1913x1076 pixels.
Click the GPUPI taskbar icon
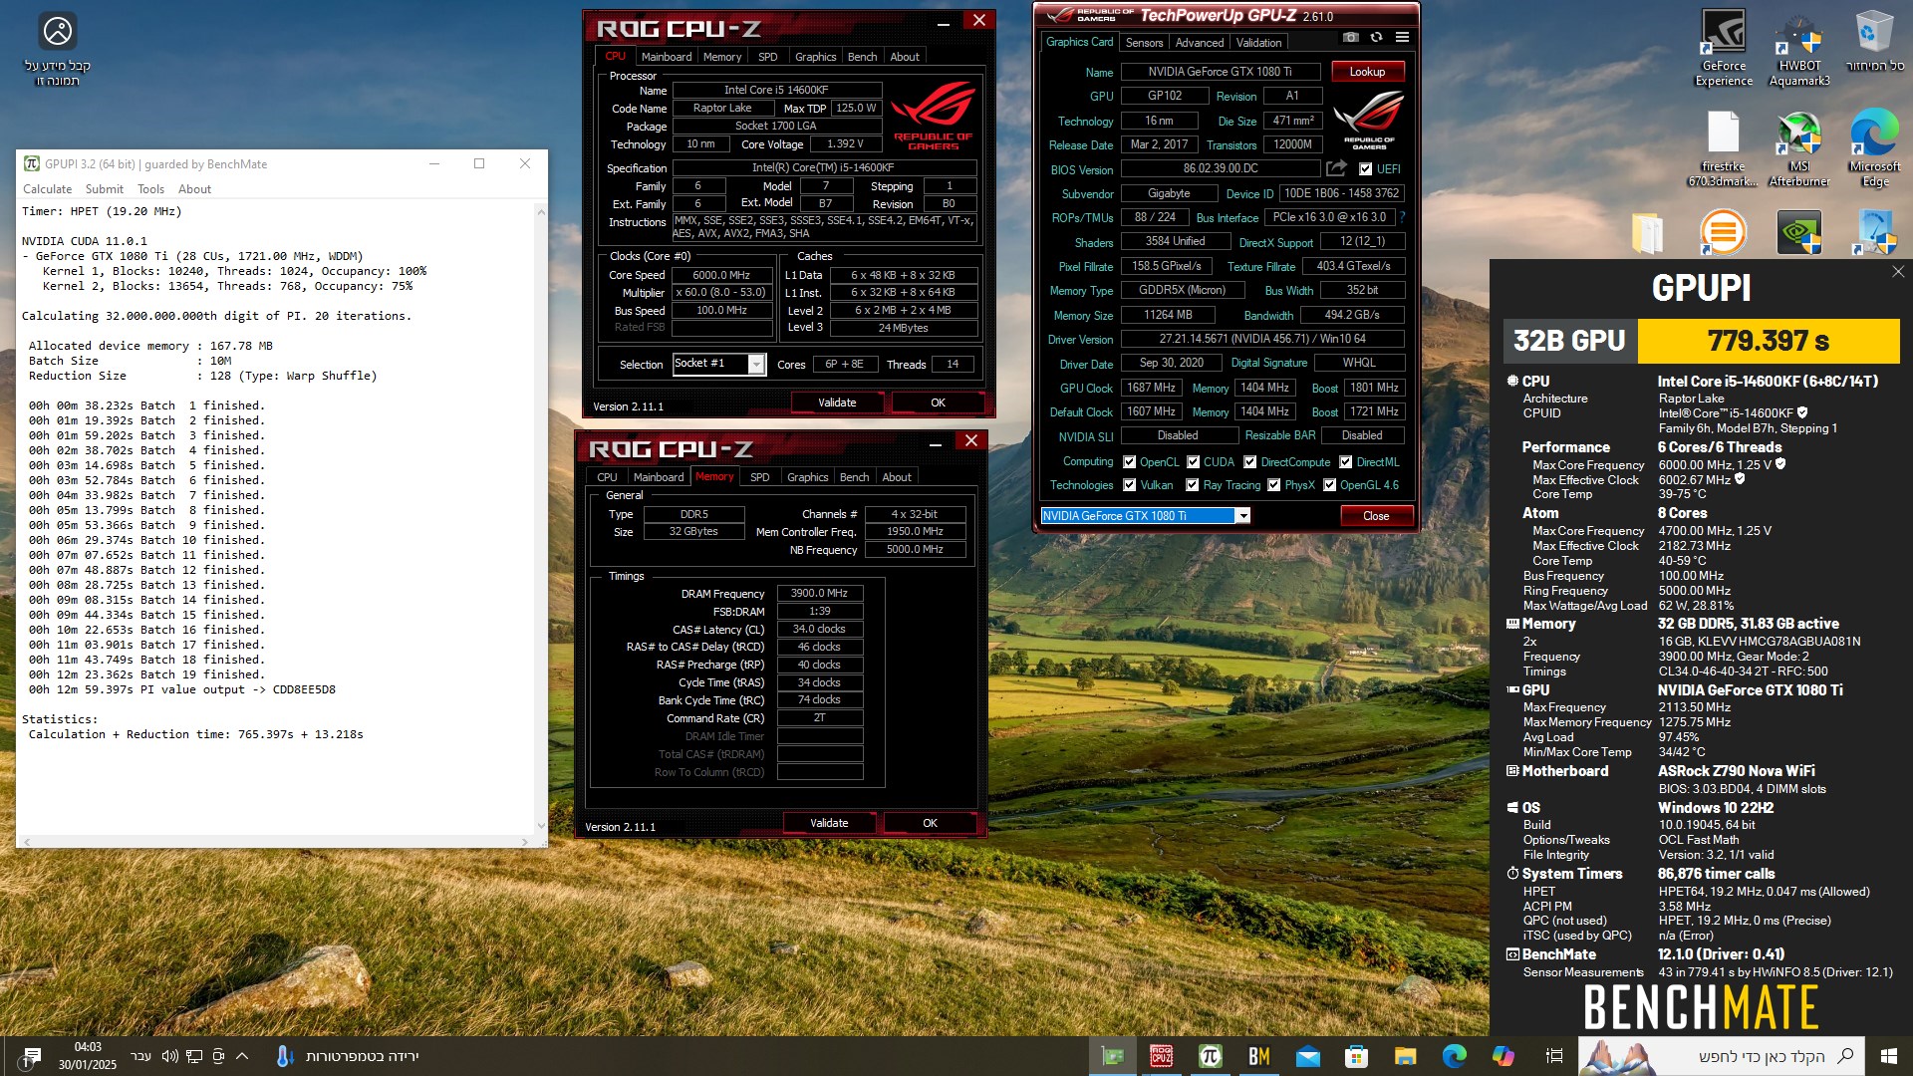1210,1056
